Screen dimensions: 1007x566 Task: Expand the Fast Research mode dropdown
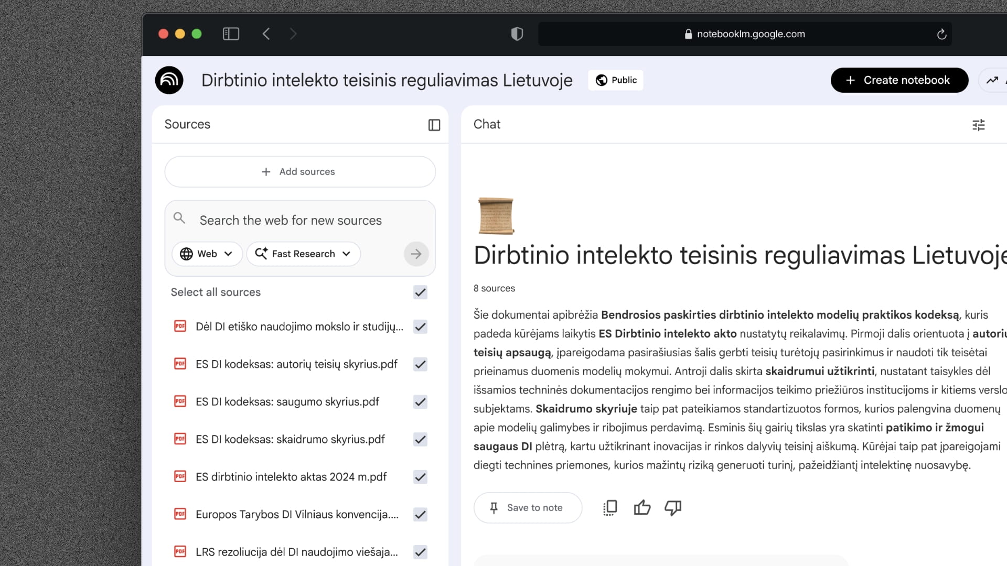(x=303, y=254)
